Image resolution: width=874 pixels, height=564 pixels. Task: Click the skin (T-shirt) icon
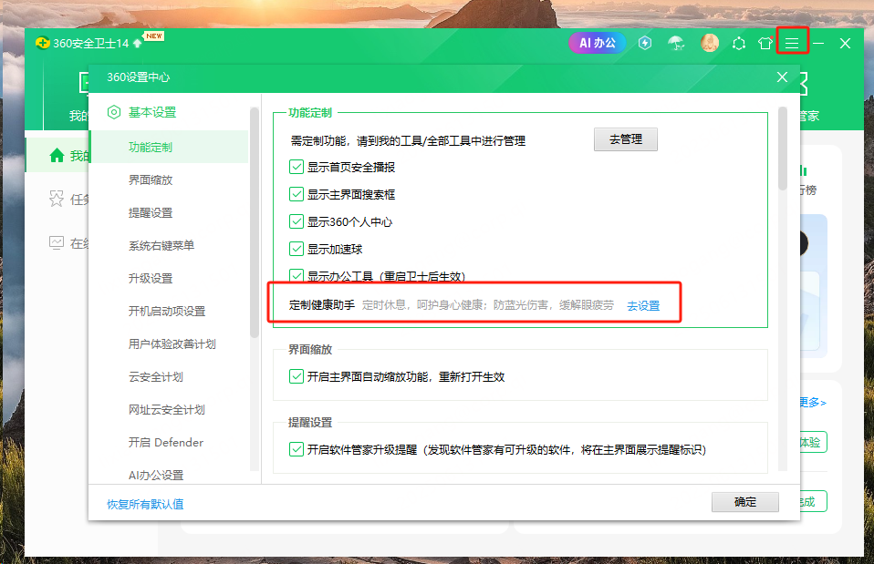[765, 43]
